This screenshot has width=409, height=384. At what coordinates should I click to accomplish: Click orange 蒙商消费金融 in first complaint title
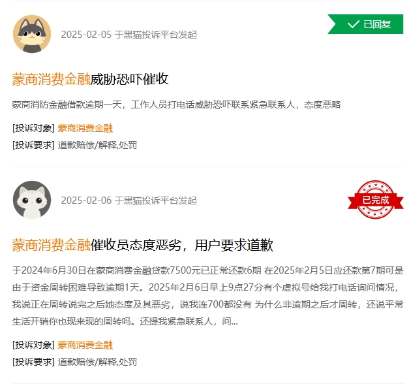51,79
